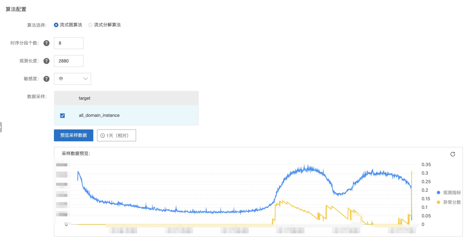Expand the collapsed sidebar handle on left edge

pyautogui.click(x=1, y=127)
